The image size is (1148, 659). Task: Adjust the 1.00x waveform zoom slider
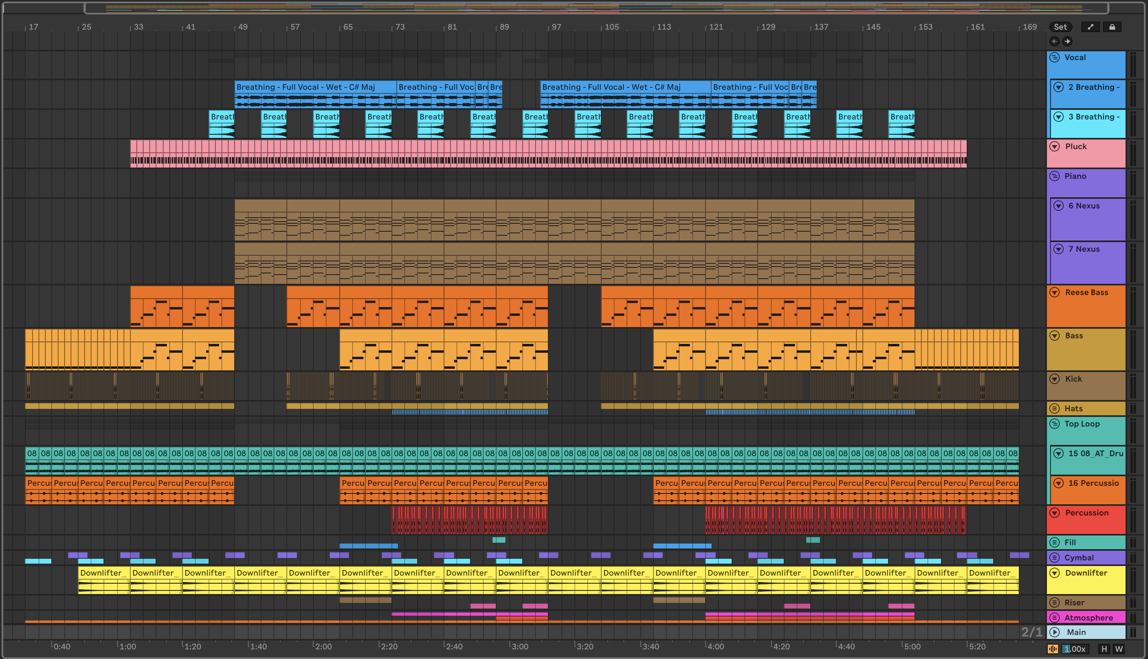(1075, 649)
